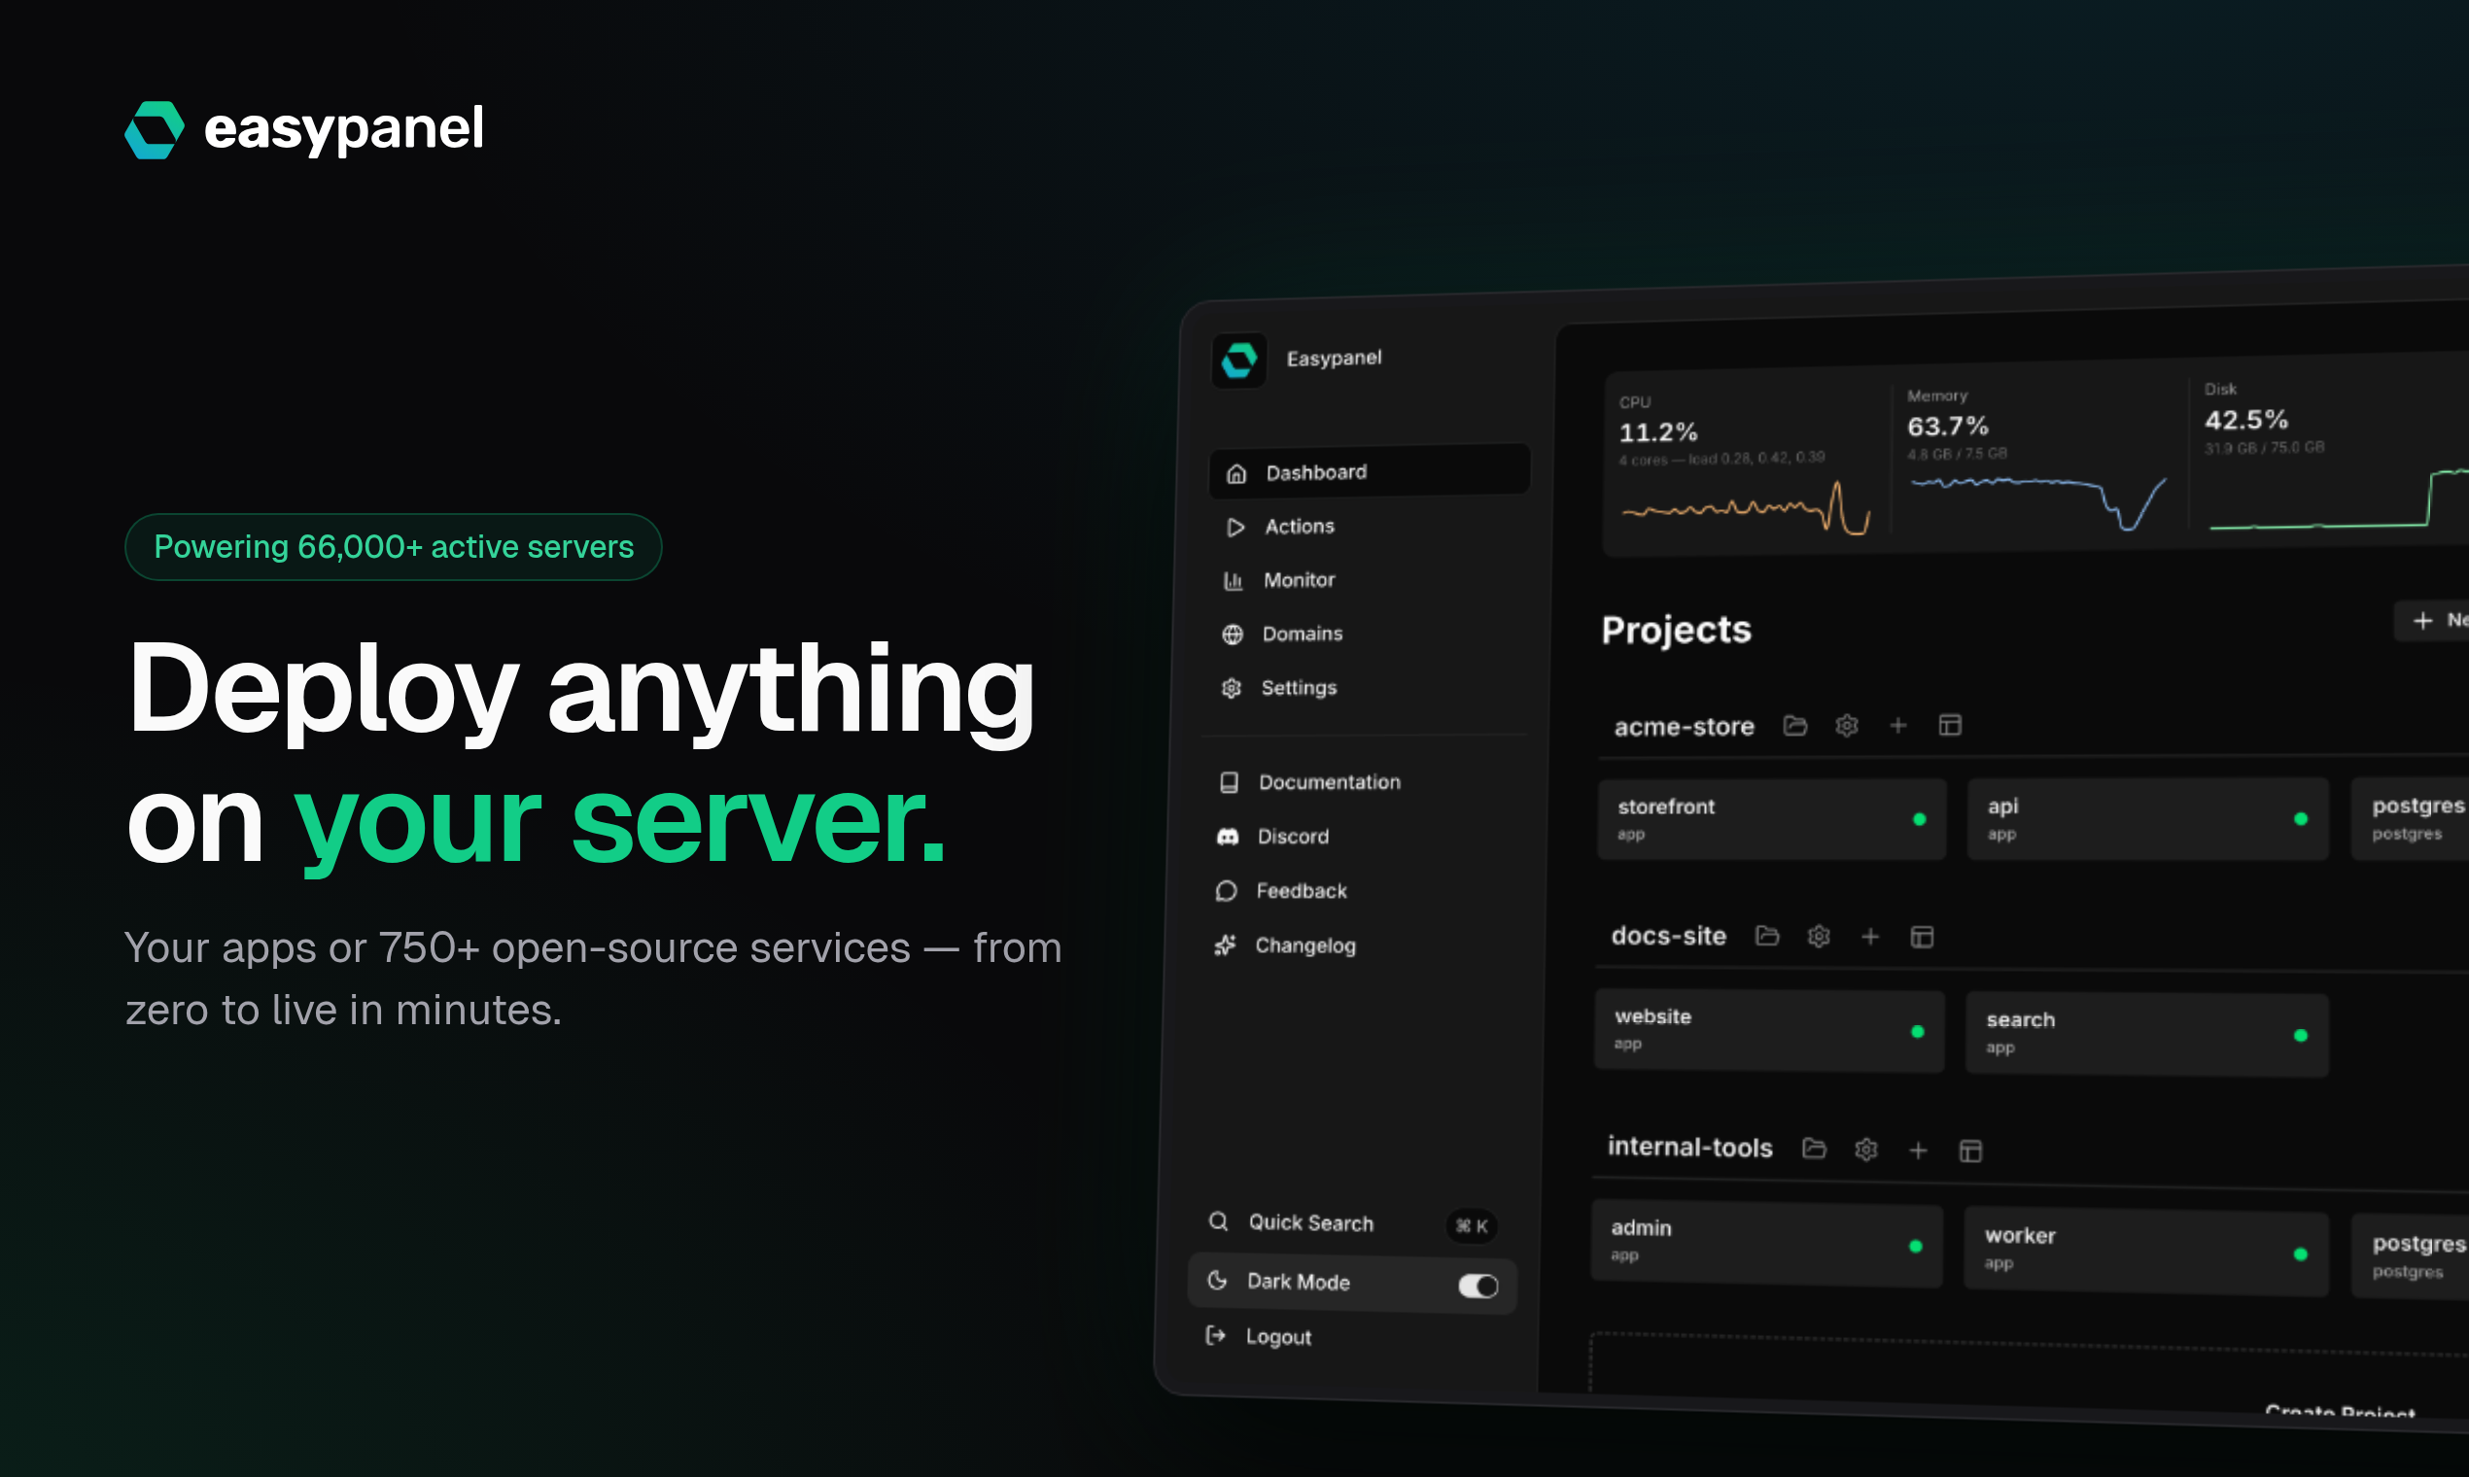Open the internal-tools folder icon
Viewport: 2469px width, 1477px height.
click(x=1814, y=1149)
